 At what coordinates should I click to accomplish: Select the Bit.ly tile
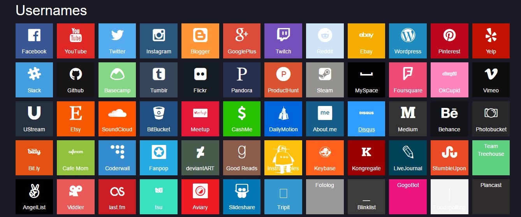(x=34, y=158)
